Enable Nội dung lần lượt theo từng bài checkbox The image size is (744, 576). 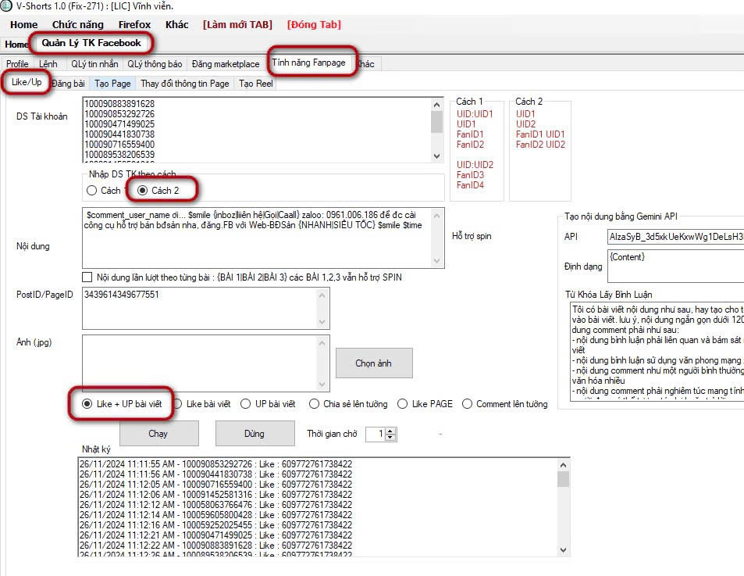[87, 277]
